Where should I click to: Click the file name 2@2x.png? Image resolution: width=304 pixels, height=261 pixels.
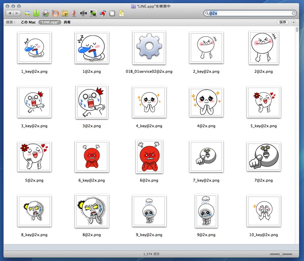tap(264, 71)
